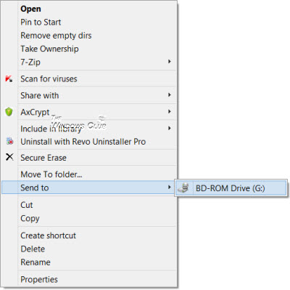This screenshot has width=290, height=290.
Task: Expand the AxCrypt submenu arrow
Action: (170, 111)
